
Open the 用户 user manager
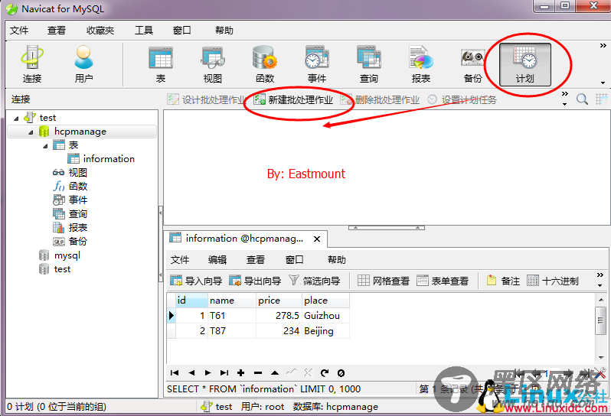coord(83,64)
